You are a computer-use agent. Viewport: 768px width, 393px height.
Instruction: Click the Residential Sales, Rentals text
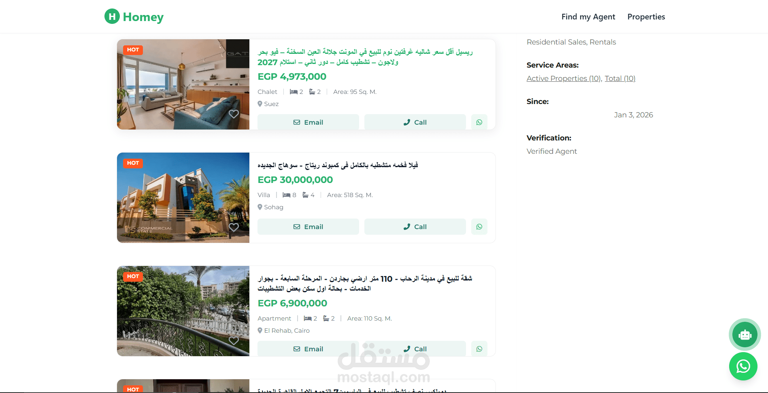click(x=571, y=42)
